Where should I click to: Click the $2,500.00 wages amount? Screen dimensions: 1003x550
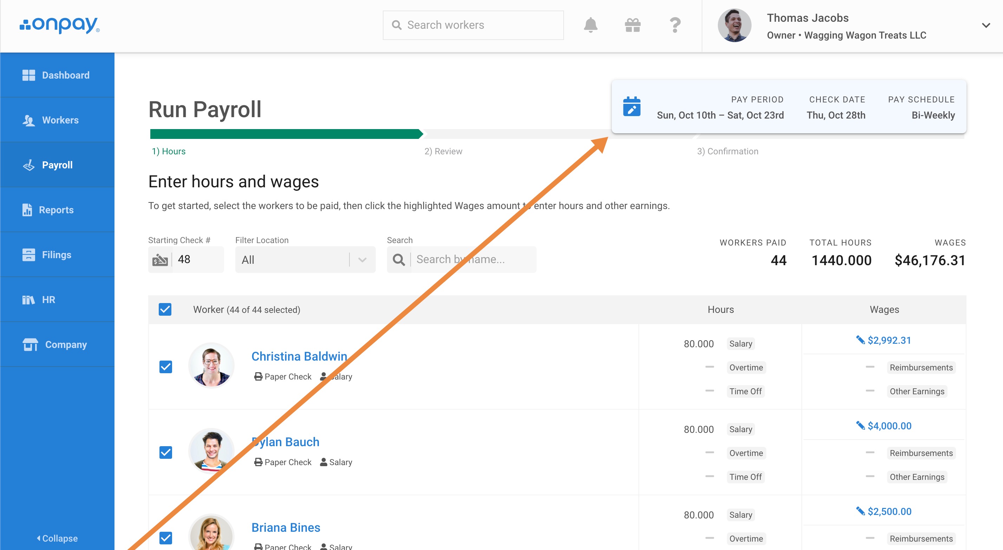[889, 511]
